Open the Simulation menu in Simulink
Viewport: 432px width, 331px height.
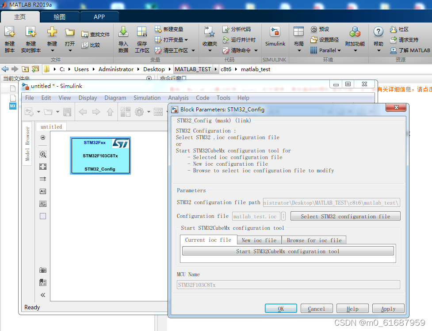[147, 98]
